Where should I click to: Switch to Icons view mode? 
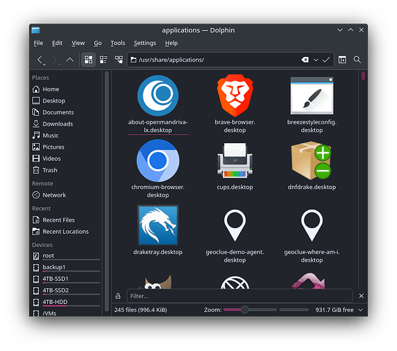pyautogui.click(x=89, y=60)
